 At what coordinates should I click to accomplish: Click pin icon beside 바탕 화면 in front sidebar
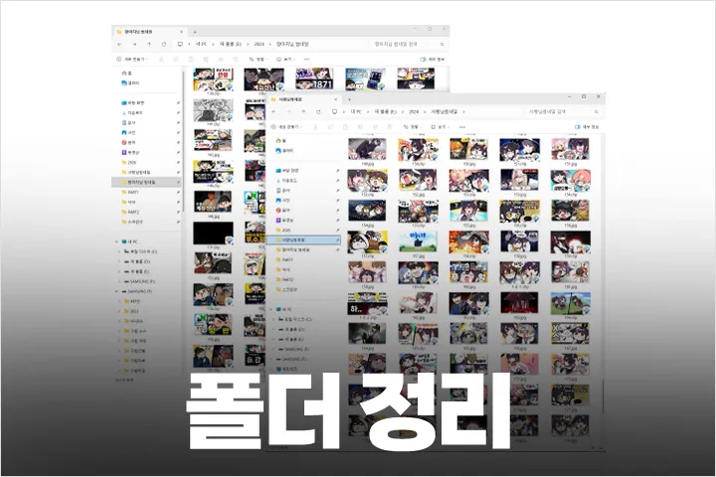pos(337,171)
